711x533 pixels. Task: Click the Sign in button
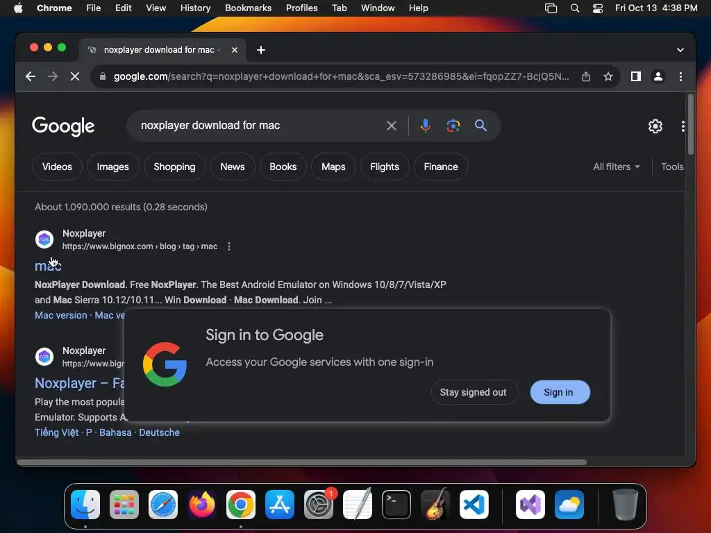560,392
